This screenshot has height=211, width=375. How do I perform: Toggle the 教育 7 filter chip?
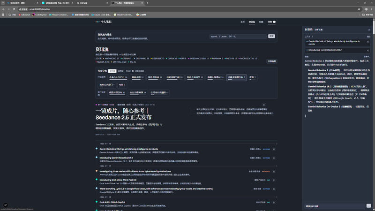[253, 77]
